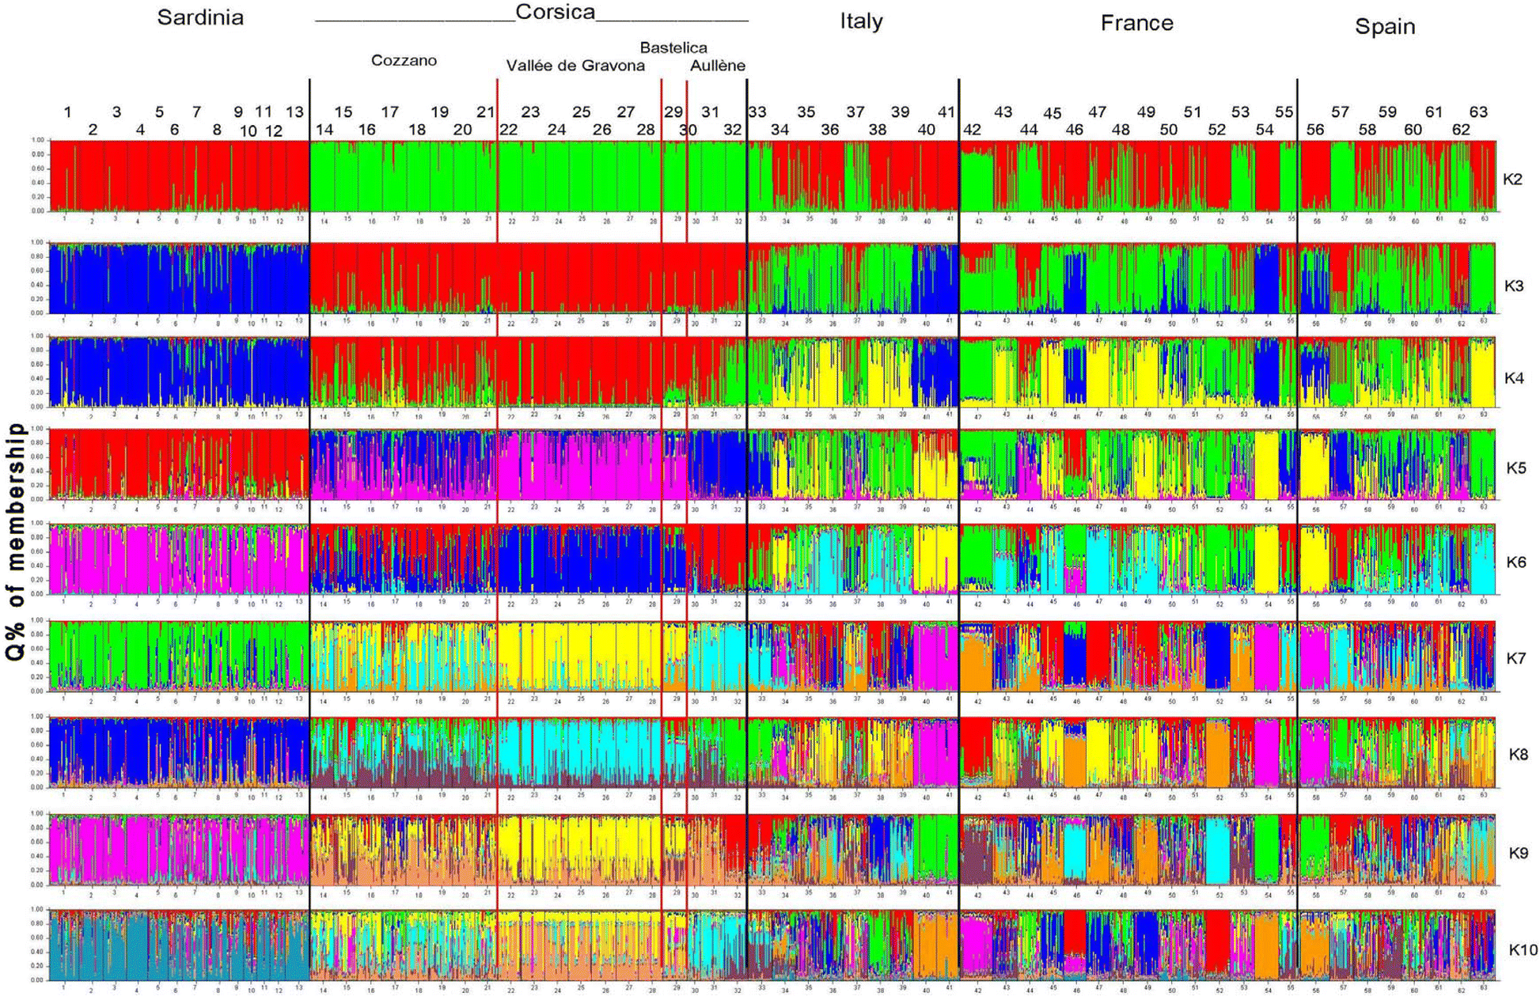Screen dimensions: 1540x996
Task: Click the Aullène subpopulation label
Action: click(718, 66)
